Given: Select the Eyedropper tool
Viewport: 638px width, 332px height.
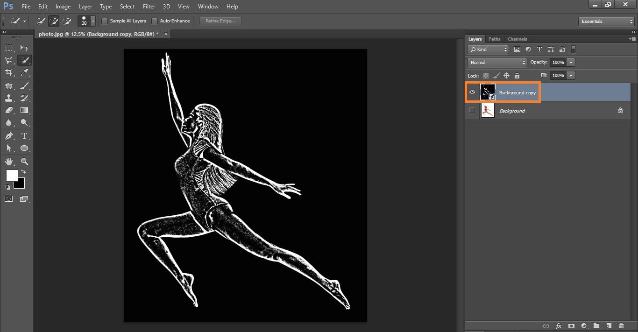Looking at the screenshot, I should coord(24,72).
